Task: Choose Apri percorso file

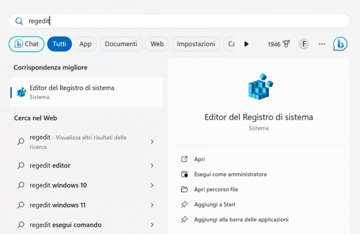Action: 216,190
